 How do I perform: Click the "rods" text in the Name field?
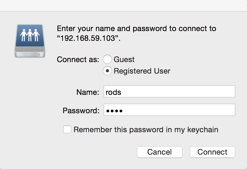point(113,92)
